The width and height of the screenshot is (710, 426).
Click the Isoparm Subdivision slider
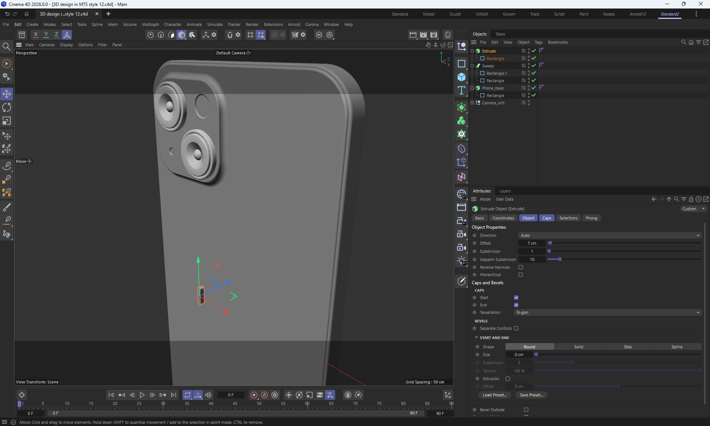coord(560,259)
